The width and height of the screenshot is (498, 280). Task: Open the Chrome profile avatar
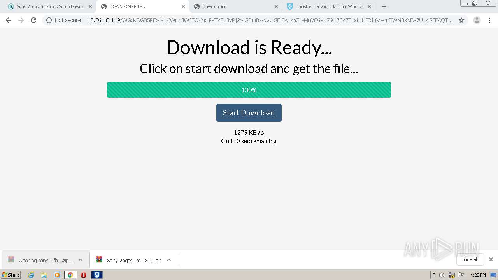coord(477,20)
